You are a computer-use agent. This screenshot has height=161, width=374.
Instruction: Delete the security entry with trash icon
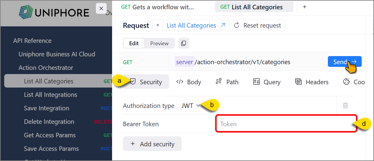click(x=345, y=105)
